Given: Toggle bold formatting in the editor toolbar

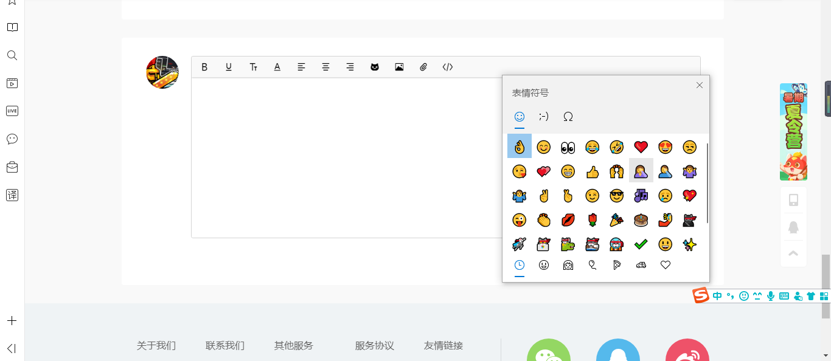Looking at the screenshot, I should pos(204,67).
